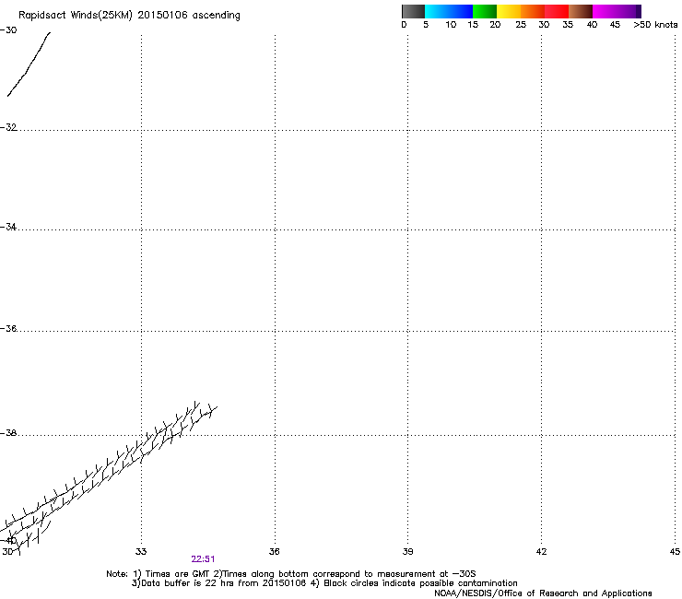
Task: Click the longitude label 36
Action: tap(275, 552)
